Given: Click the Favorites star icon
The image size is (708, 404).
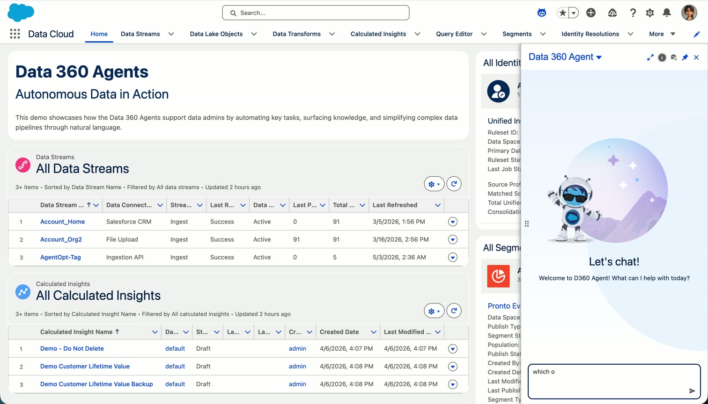Looking at the screenshot, I should tap(562, 13).
